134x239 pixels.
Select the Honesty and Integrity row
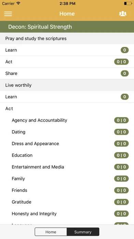[67, 214]
